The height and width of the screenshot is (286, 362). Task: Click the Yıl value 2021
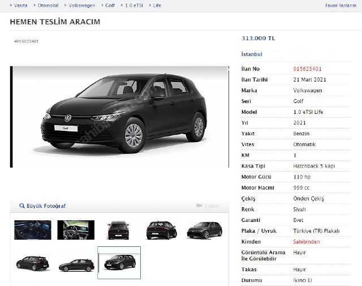(x=299, y=123)
